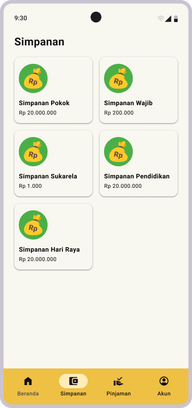Tap the Simpanan Pokok money bag icon
The image size is (192, 408).
[x=33, y=78]
